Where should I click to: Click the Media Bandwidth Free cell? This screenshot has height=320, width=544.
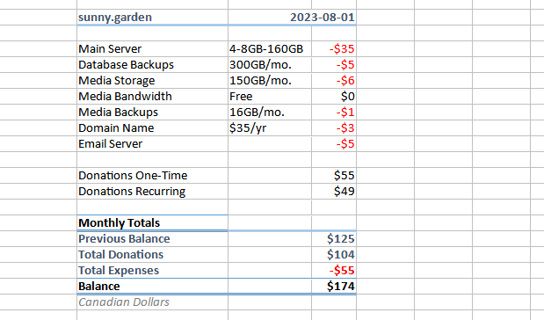270,97
